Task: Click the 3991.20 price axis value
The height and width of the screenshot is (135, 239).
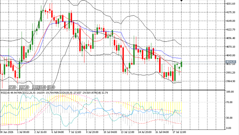Action: click(x=231, y=73)
